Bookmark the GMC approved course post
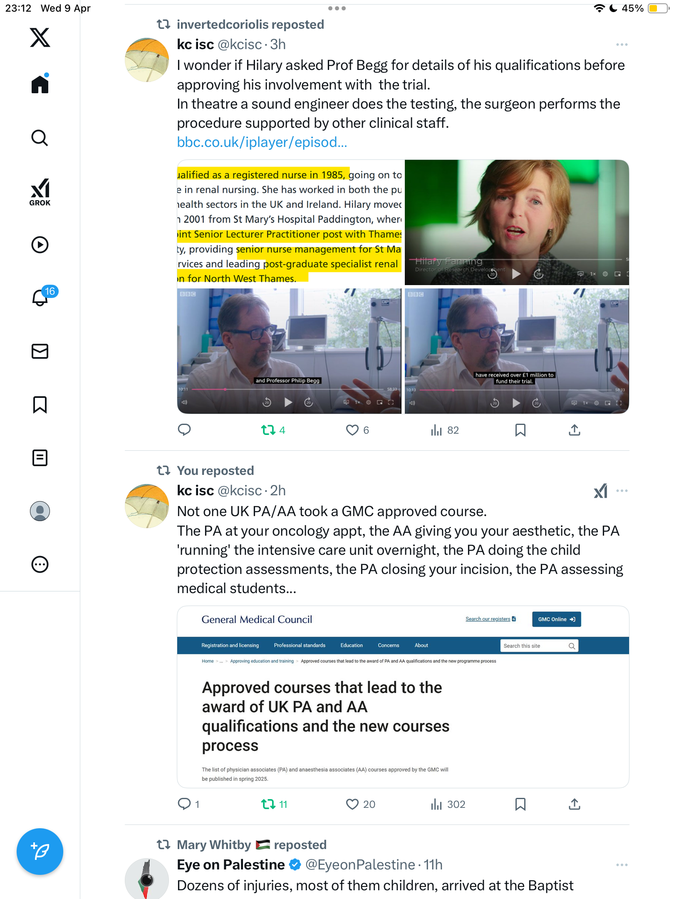This screenshot has width=674, height=899. (520, 804)
